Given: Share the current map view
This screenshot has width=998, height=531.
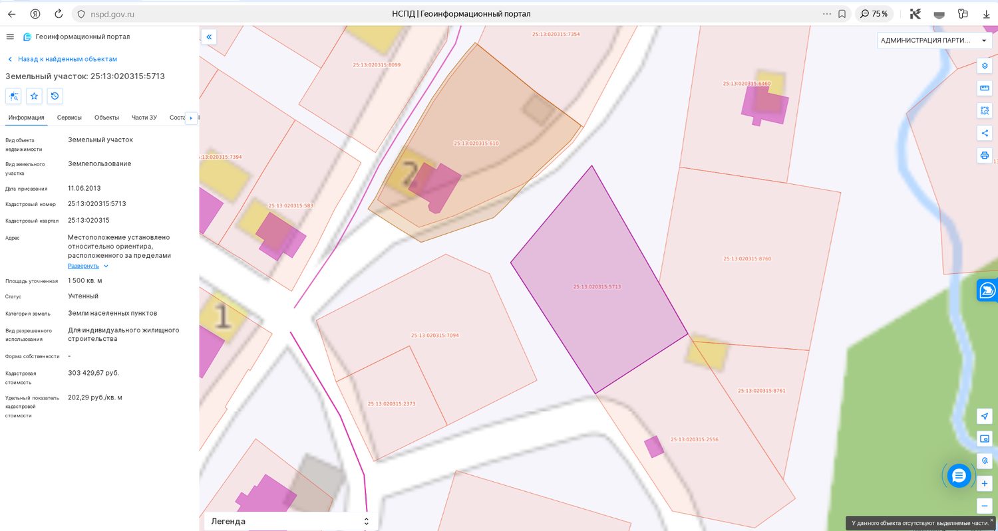Looking at the screenshot, I should pyautogui.click(x=985, y=133).
